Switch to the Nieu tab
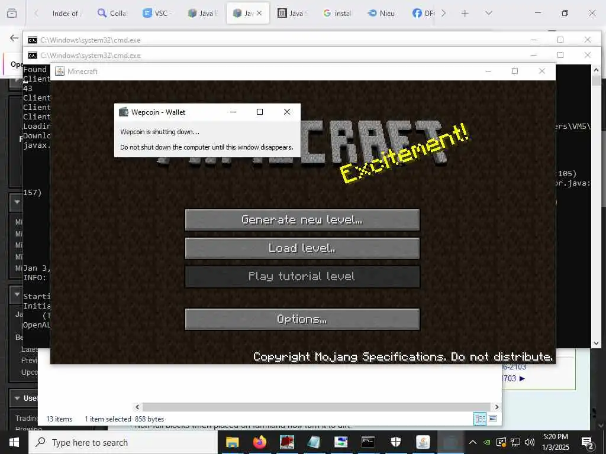The width and height of the screenshot is (606, 454). point(382,13)
